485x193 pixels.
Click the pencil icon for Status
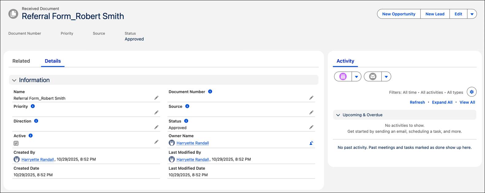311,127
